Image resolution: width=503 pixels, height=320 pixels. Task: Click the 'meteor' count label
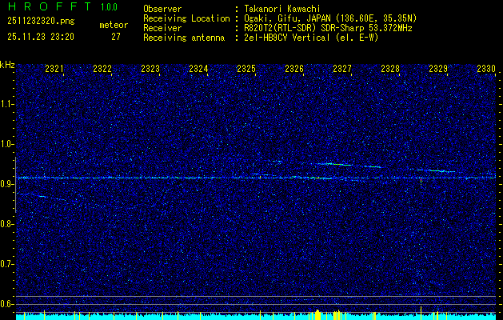click(x=114, y=26)
